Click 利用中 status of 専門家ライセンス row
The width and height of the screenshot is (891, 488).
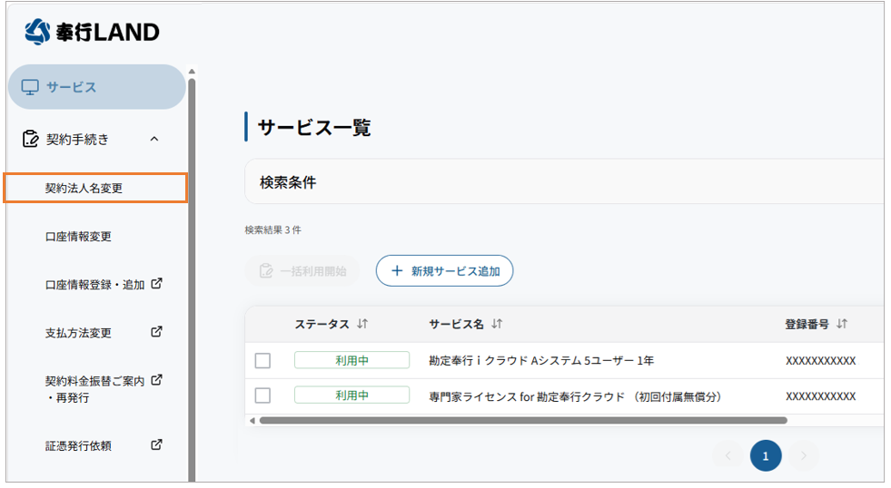tap(351, 395)
